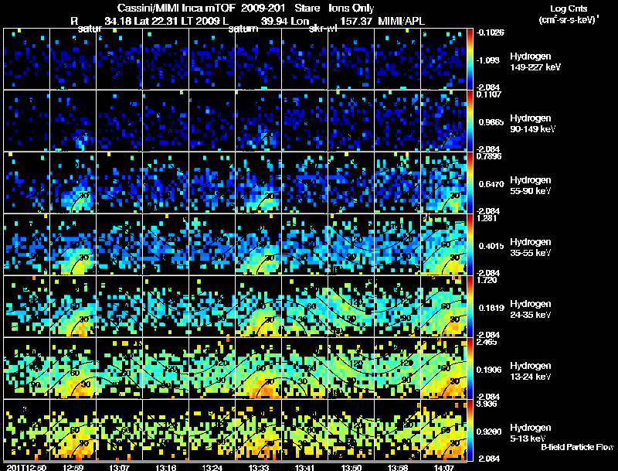
Task: Click the color bar for 149-227 keV row
Action: (471, 58)
